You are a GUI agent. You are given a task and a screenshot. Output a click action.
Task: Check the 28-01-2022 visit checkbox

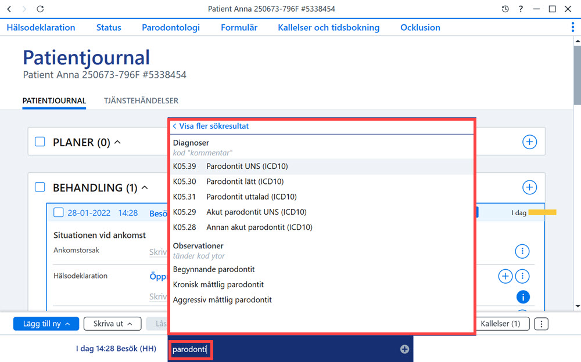pos(59,212)
